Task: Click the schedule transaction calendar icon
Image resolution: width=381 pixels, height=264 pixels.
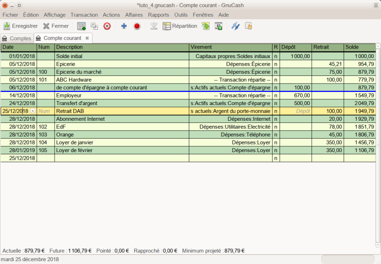Action: point(218,26)
